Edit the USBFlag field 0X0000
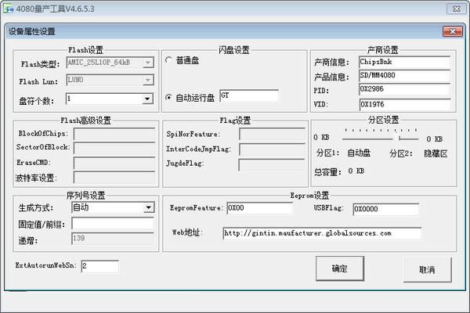 (386, 210)
